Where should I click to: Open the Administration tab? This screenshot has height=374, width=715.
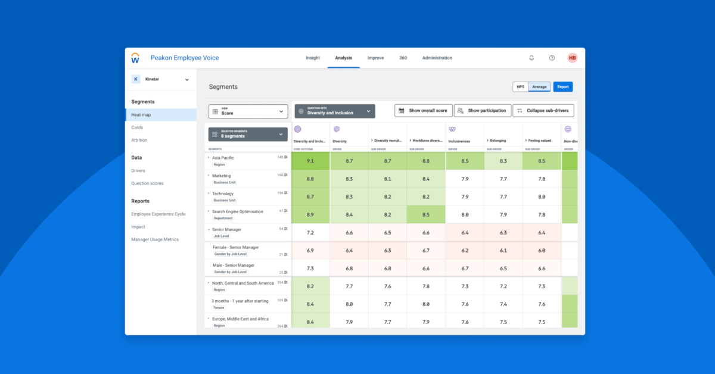pos(437,58)
